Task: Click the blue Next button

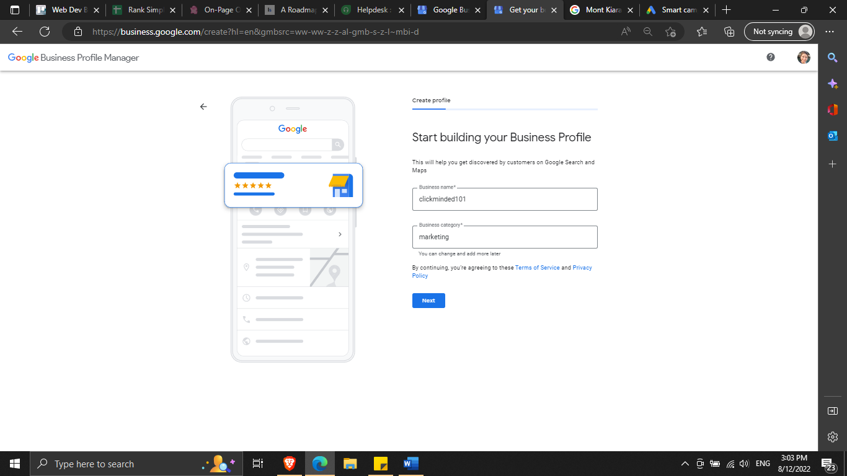Action: [x=428, y=301]
